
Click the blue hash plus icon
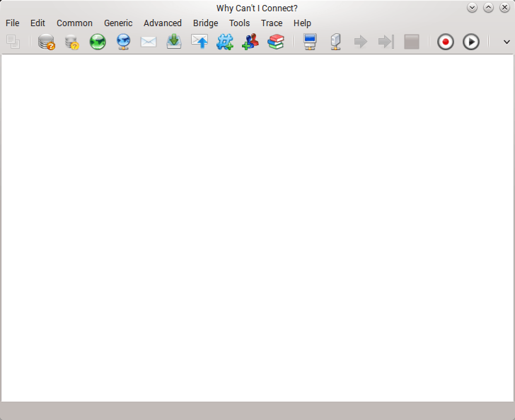click(x=225, y=42)
